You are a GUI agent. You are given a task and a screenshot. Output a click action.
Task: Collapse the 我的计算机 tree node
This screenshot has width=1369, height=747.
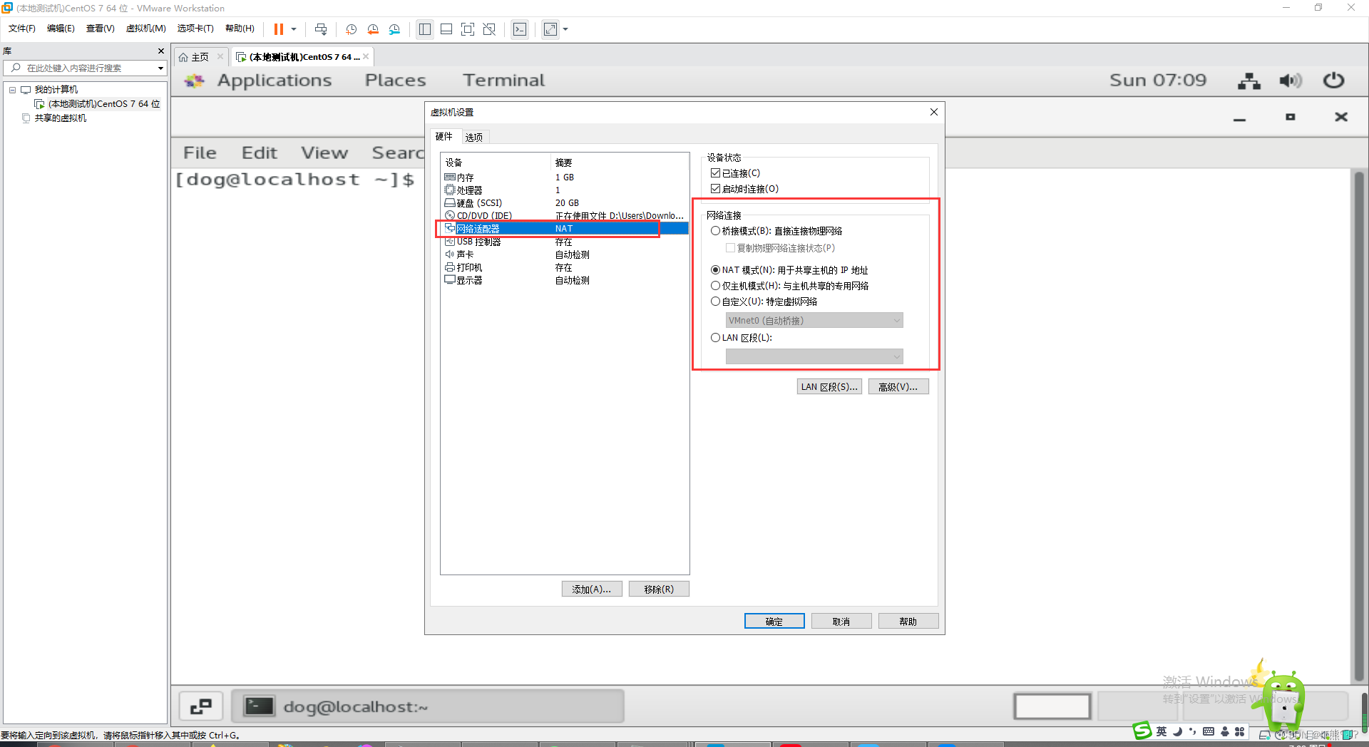click(x=12, y=90)
